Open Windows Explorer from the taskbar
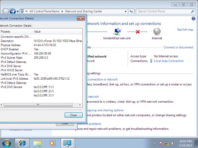 [37, 143]
